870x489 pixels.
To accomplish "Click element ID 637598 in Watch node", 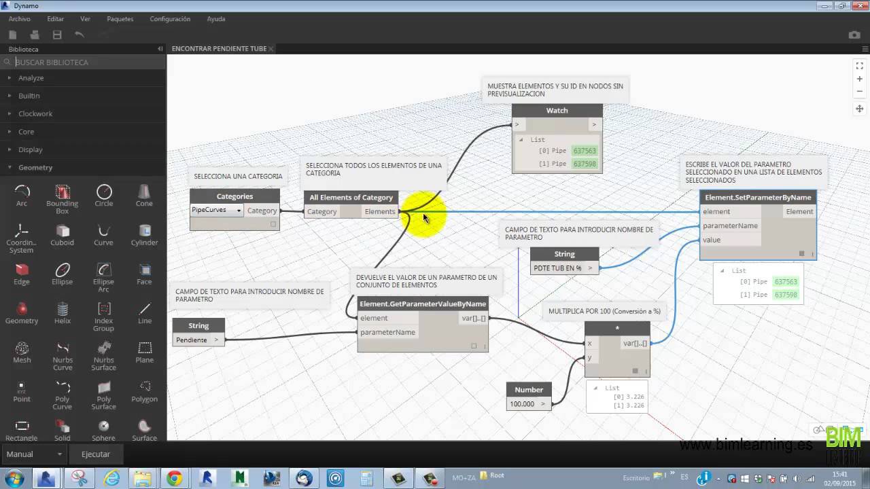I will [x=585, y=164].
